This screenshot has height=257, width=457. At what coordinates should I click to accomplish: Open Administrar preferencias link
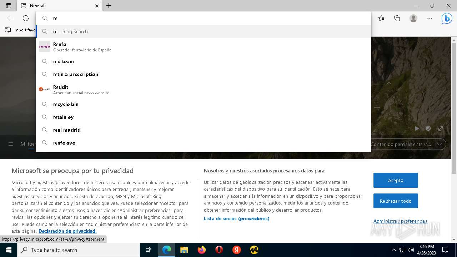tap(400, 221)
